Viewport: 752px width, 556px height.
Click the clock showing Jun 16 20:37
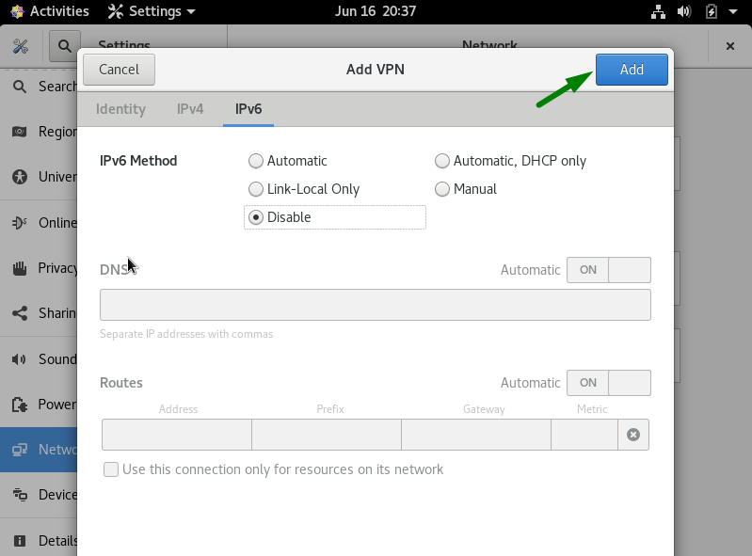click(375, 11)
